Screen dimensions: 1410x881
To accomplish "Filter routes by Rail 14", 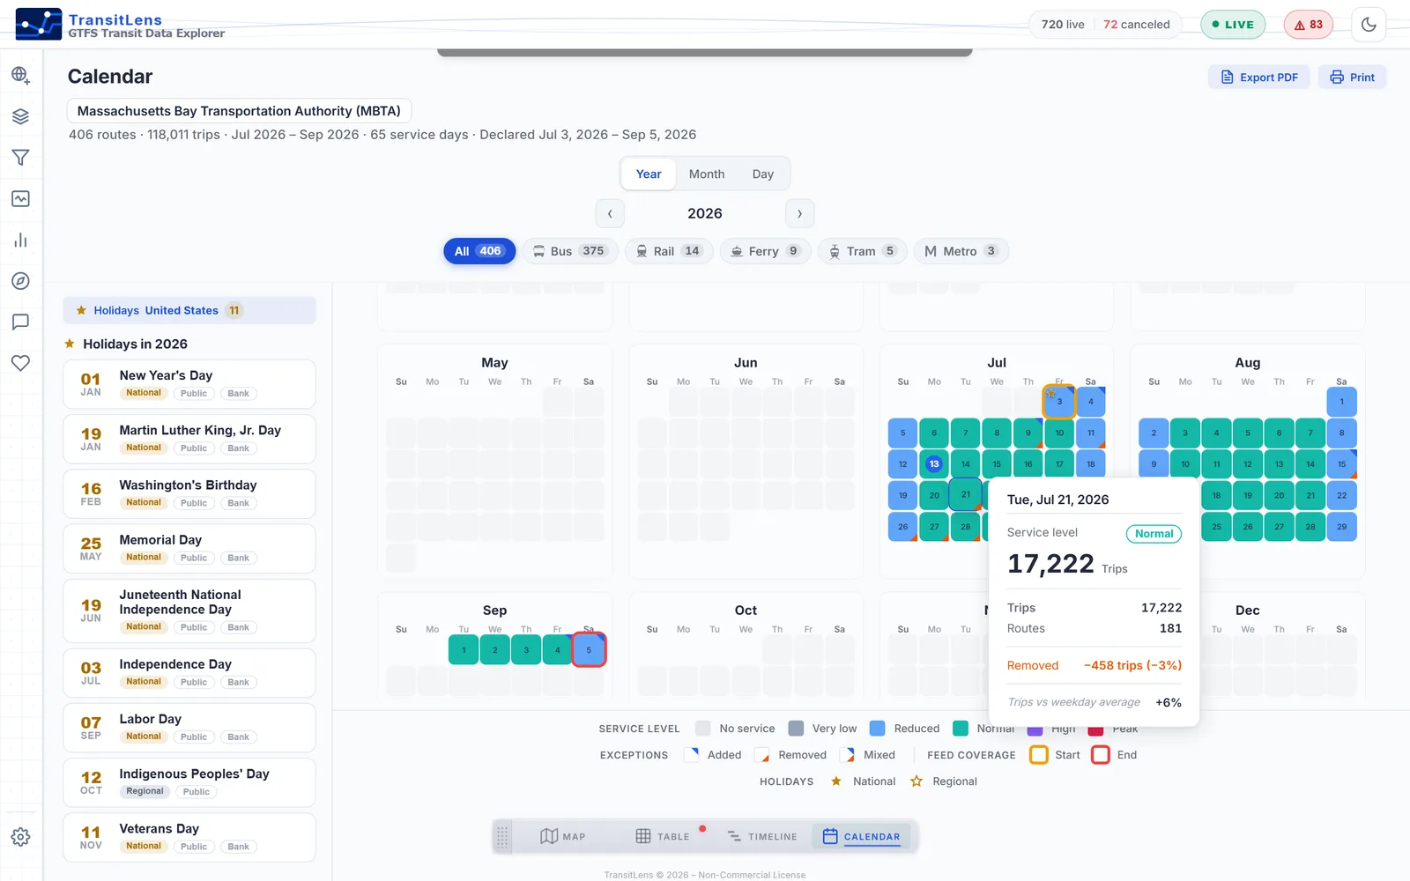I will point(669,251).
